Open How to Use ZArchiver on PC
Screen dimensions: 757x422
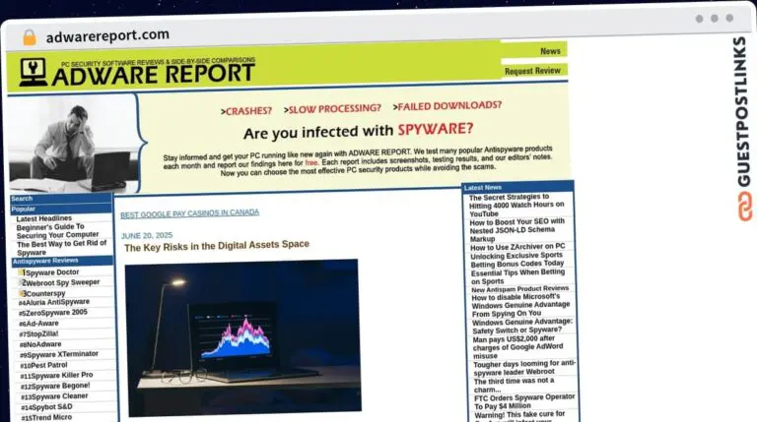coord(517,247)
